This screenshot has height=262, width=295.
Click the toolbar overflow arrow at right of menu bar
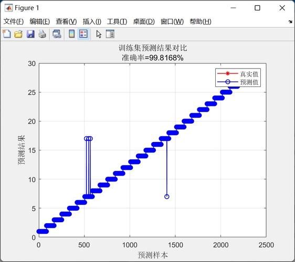pos(290,22)
